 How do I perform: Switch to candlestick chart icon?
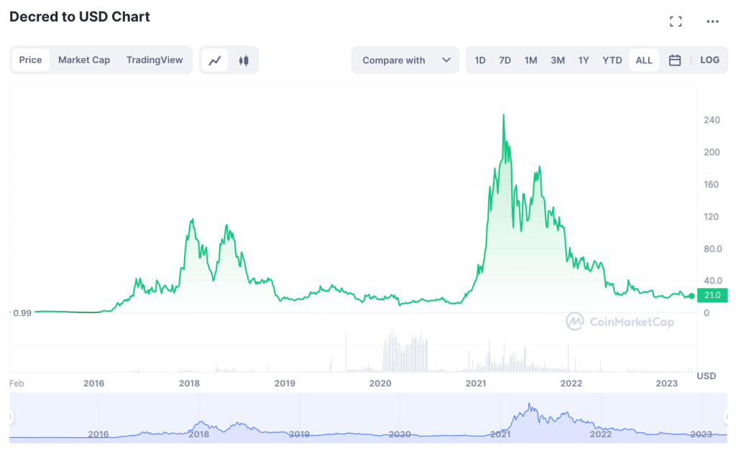click(x=244, y=60)
